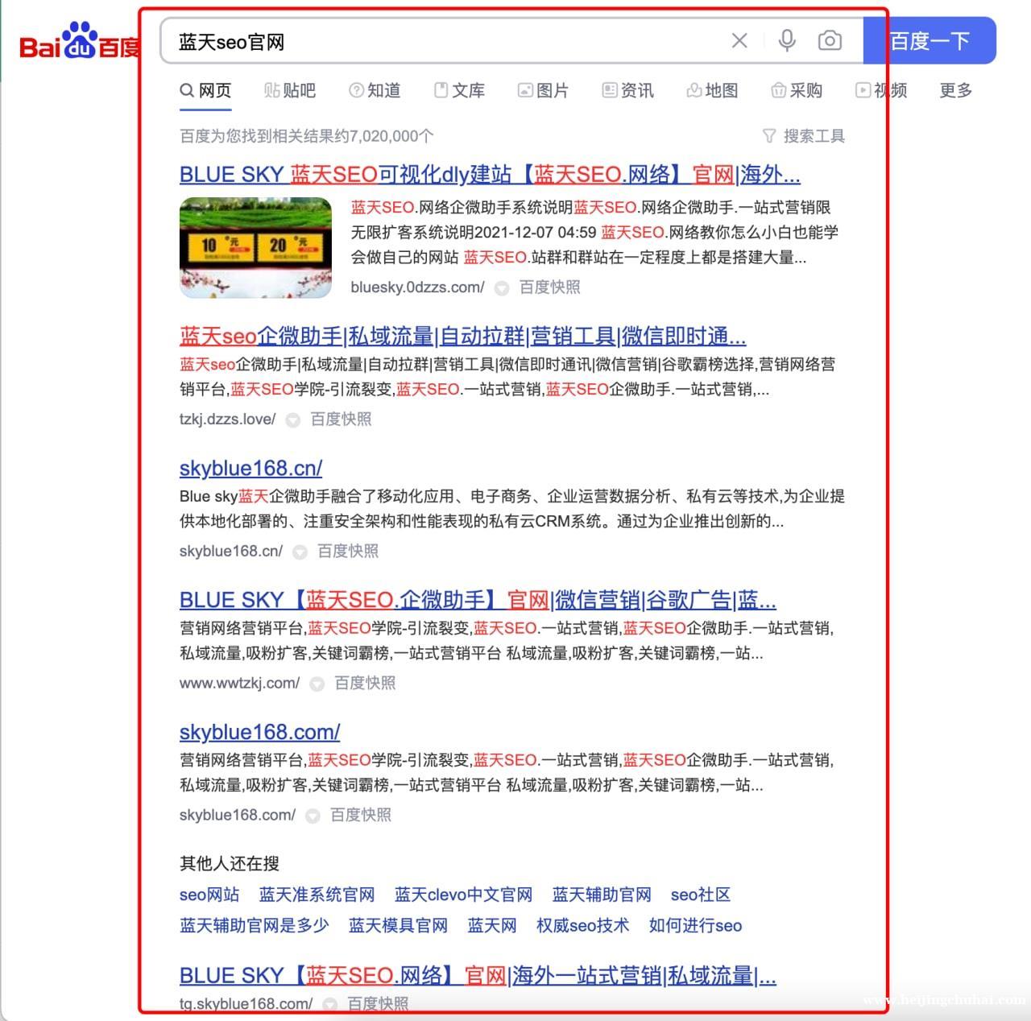Clear the search query with X icon

click(739, 40)
